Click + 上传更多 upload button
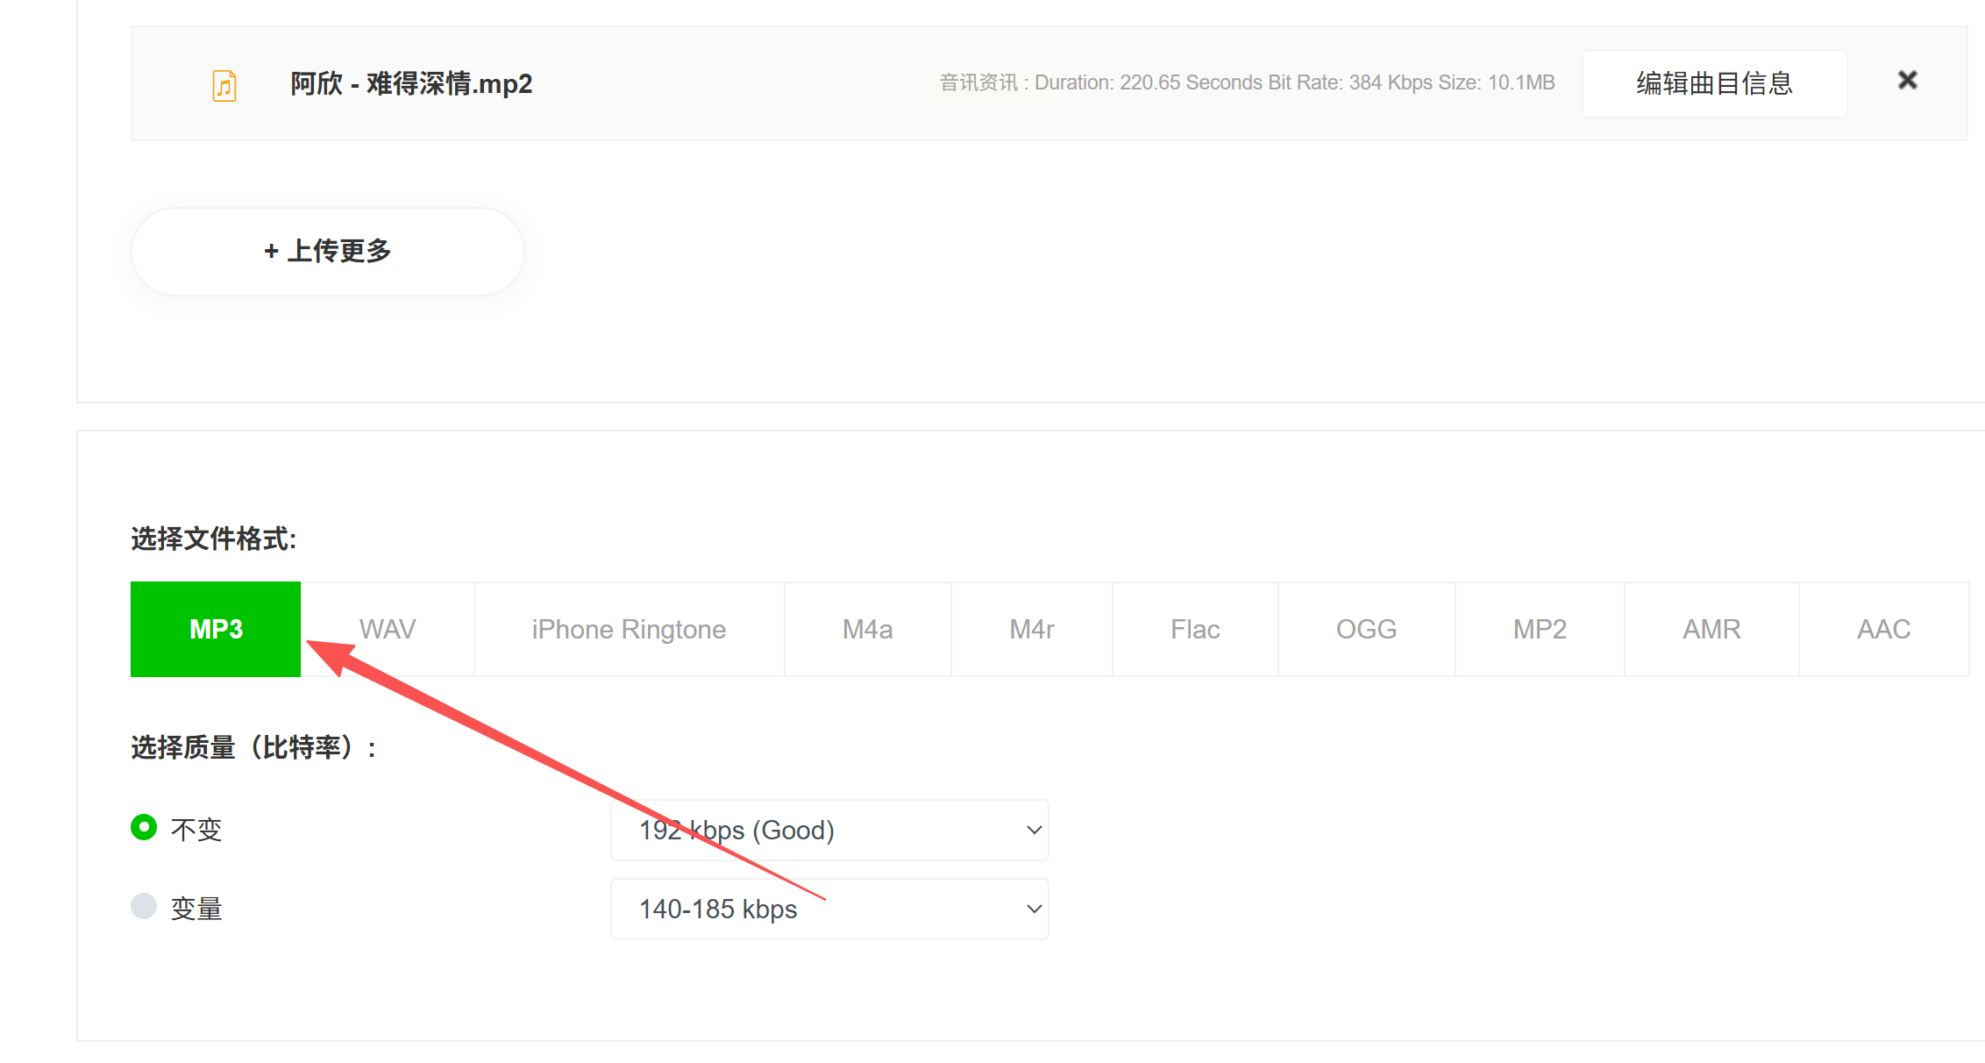 [327, 251]
